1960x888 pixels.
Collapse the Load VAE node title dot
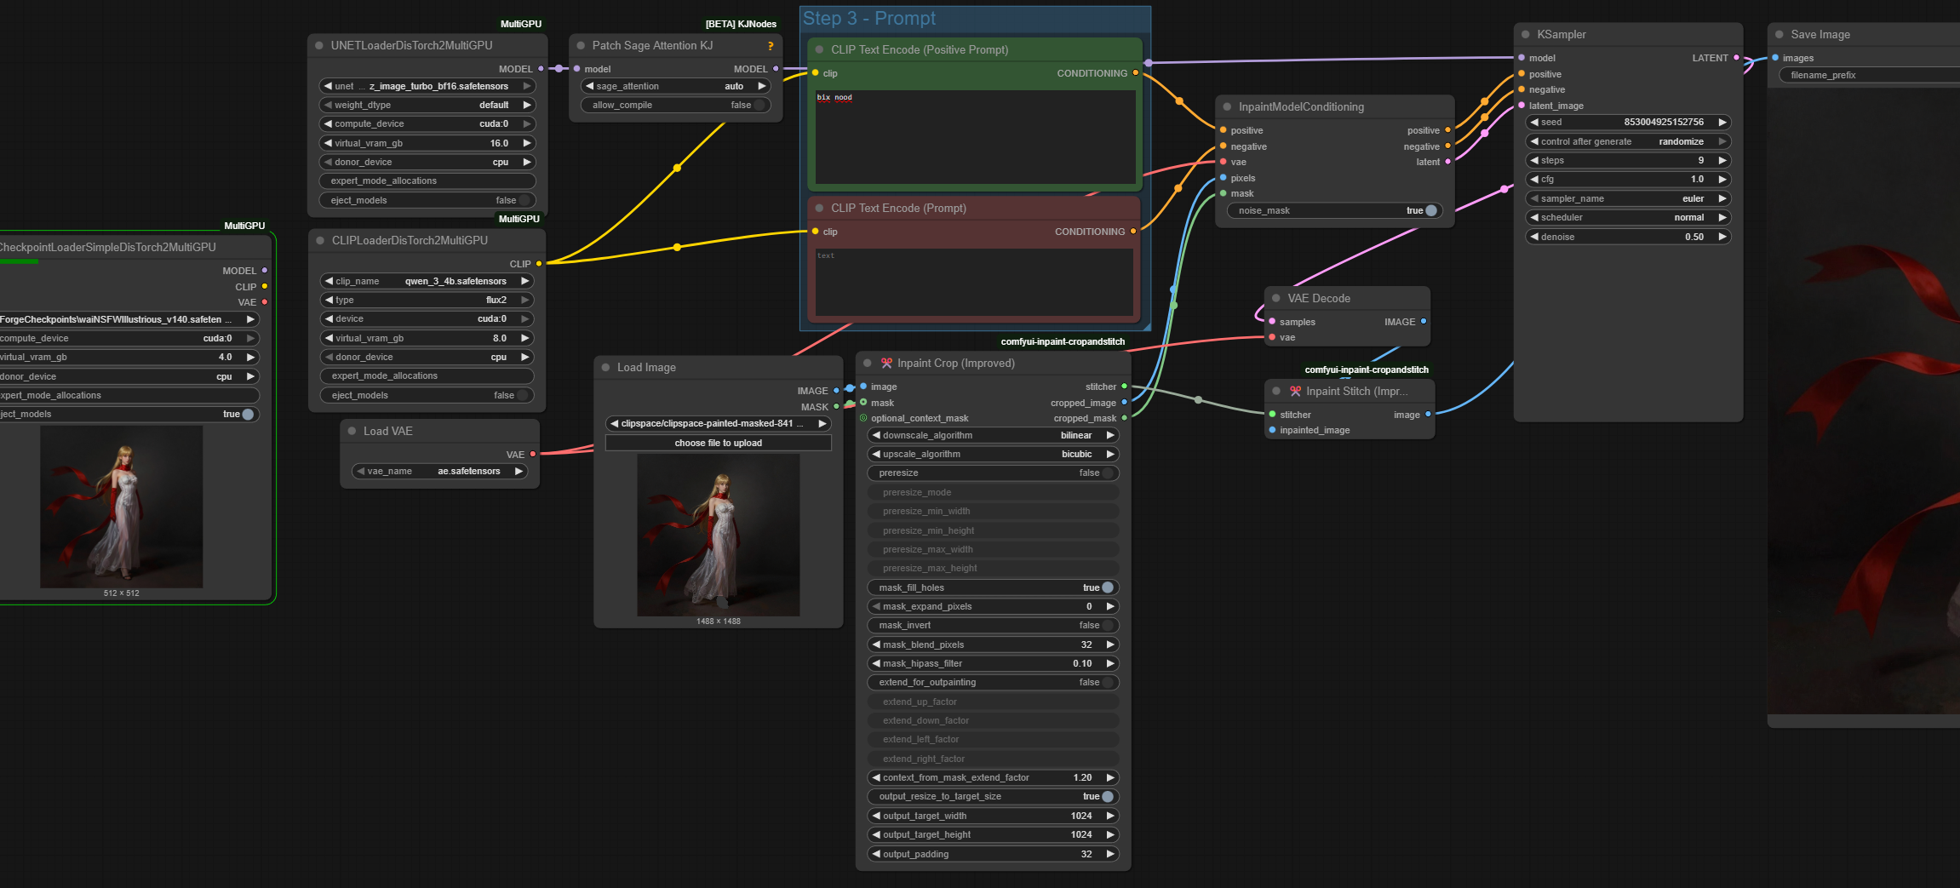pyautogui.click(x=352, y=432)
